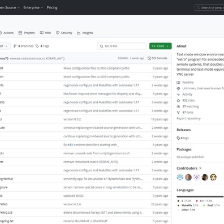Open the first contributor's patterned avatar
Viewport: 224px width, 224px height.
[x=180, y=177]
